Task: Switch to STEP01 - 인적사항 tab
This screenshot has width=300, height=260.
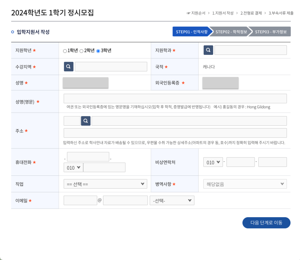Action: (x=192, y=32)
